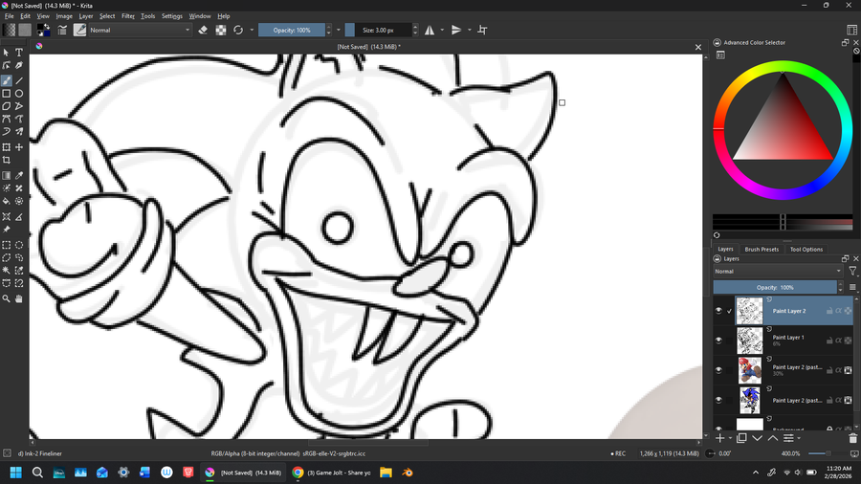Pick the Ellipse shape tool

(x=19, y=94)
